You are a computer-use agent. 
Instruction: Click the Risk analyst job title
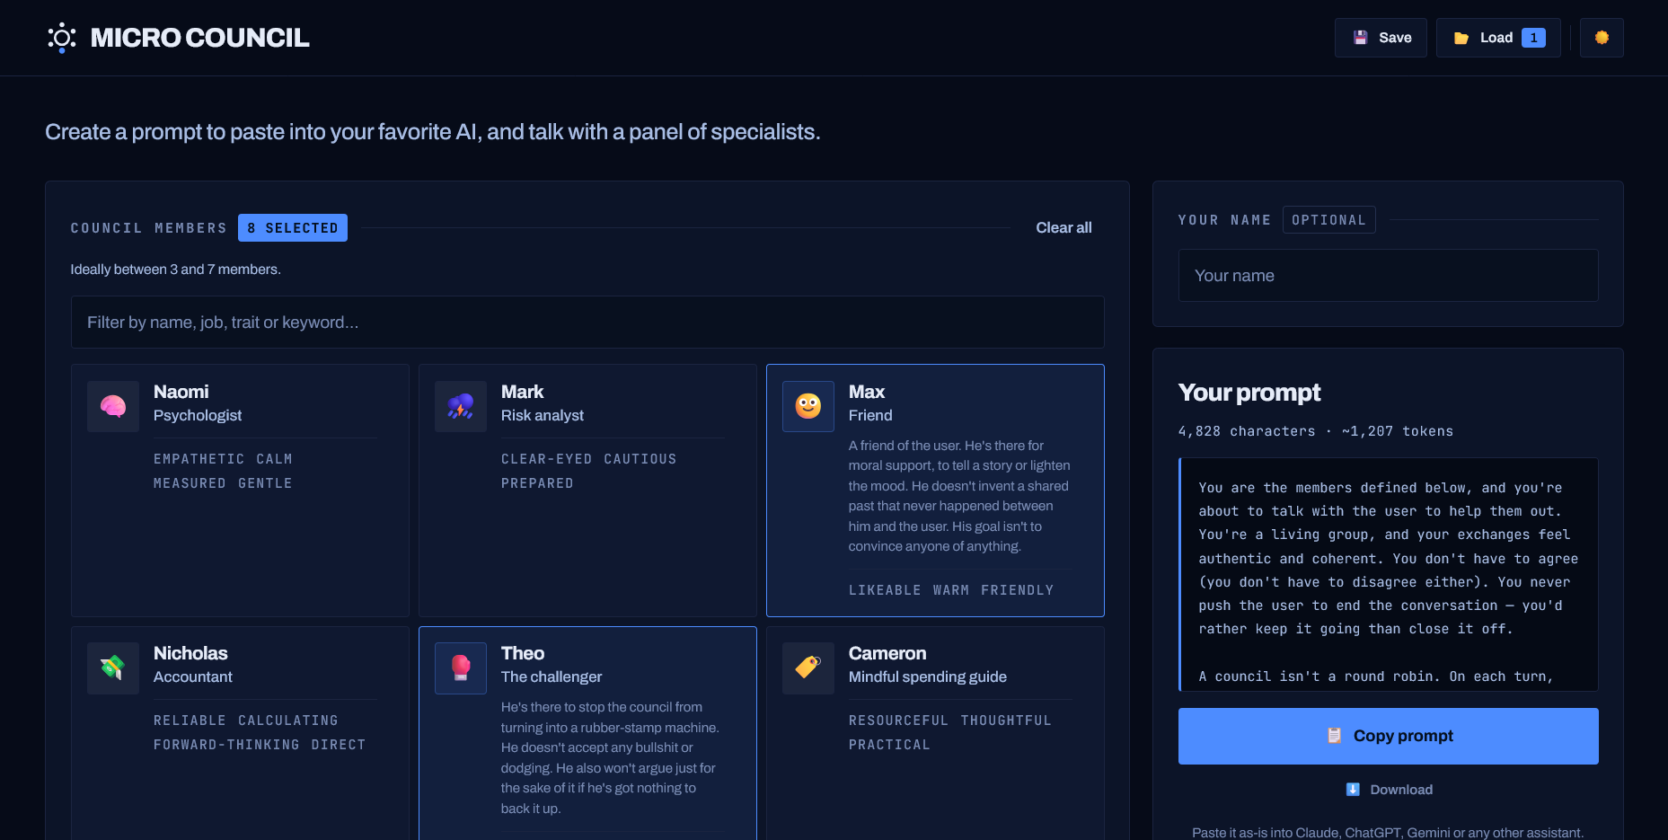tap(543, 415)
